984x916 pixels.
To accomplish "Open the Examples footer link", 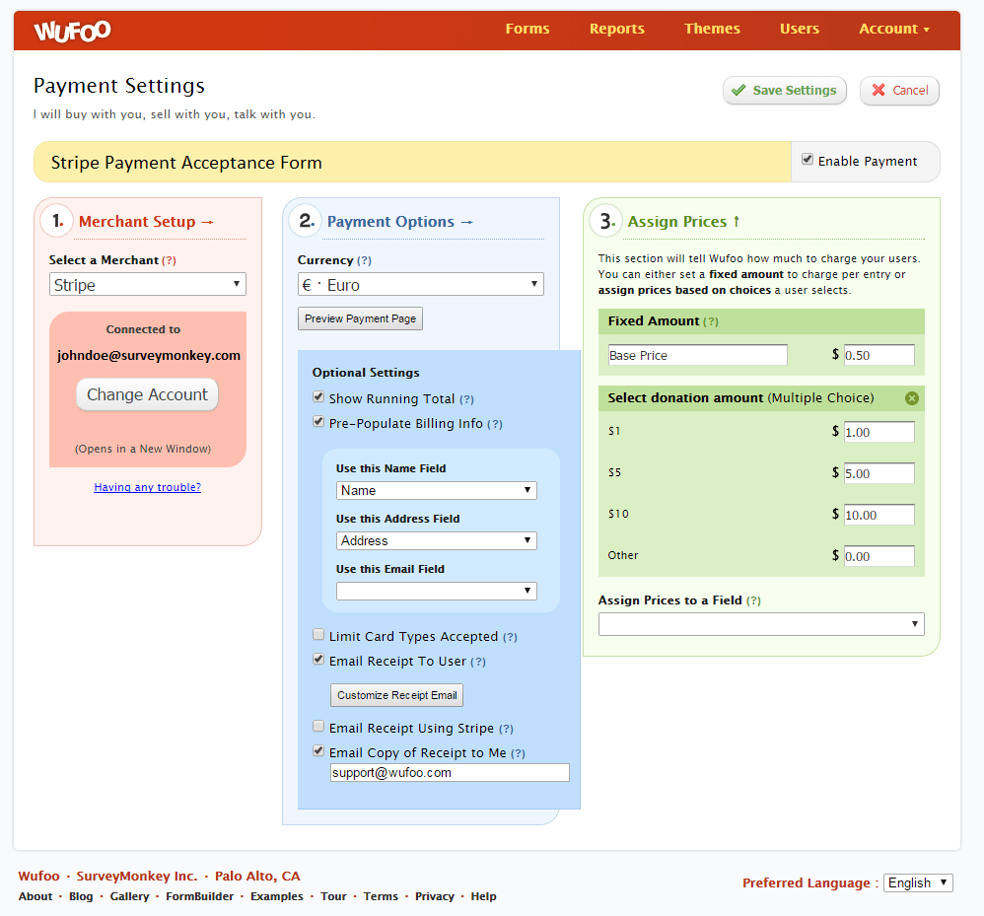I will [x=277, y=896].
